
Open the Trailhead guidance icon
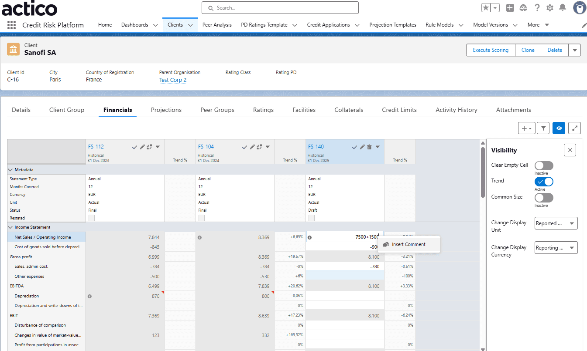point(523,8)
